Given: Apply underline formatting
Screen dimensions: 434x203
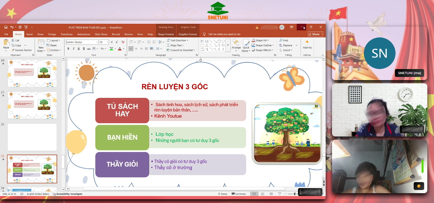Looking at the screenshot, I should click(78, 49).
